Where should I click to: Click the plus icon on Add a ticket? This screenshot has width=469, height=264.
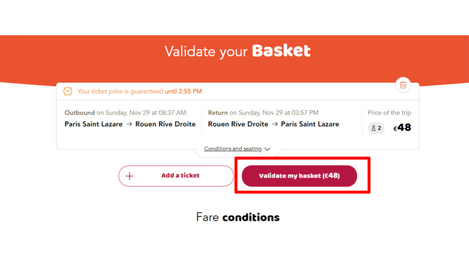pyautogui.click(x=130, y=176)
